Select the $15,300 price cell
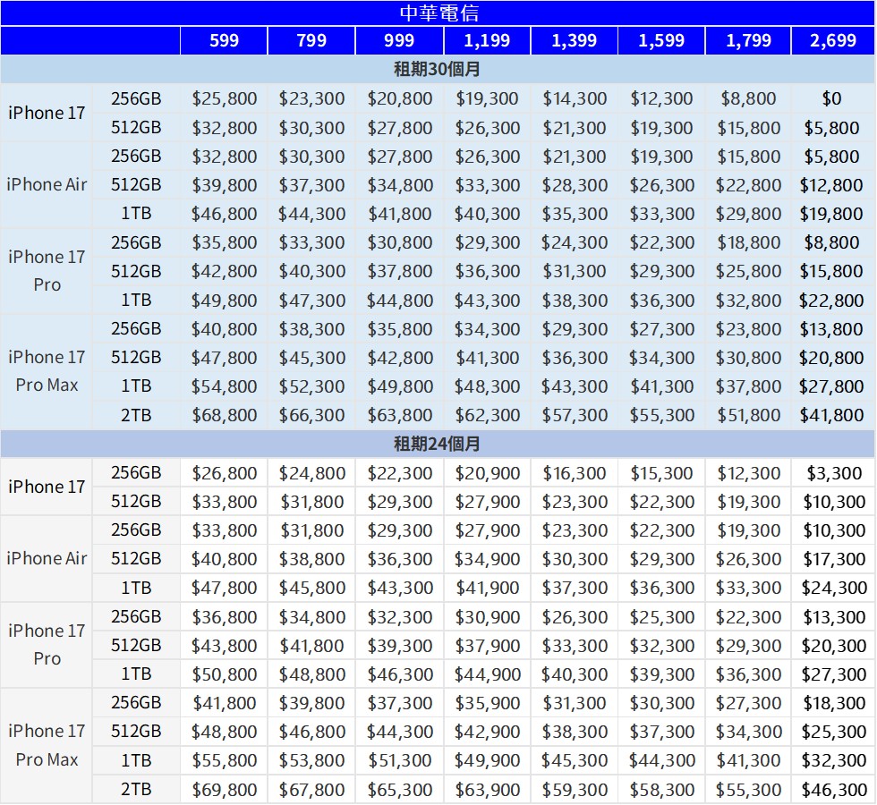 coord(661,473)
